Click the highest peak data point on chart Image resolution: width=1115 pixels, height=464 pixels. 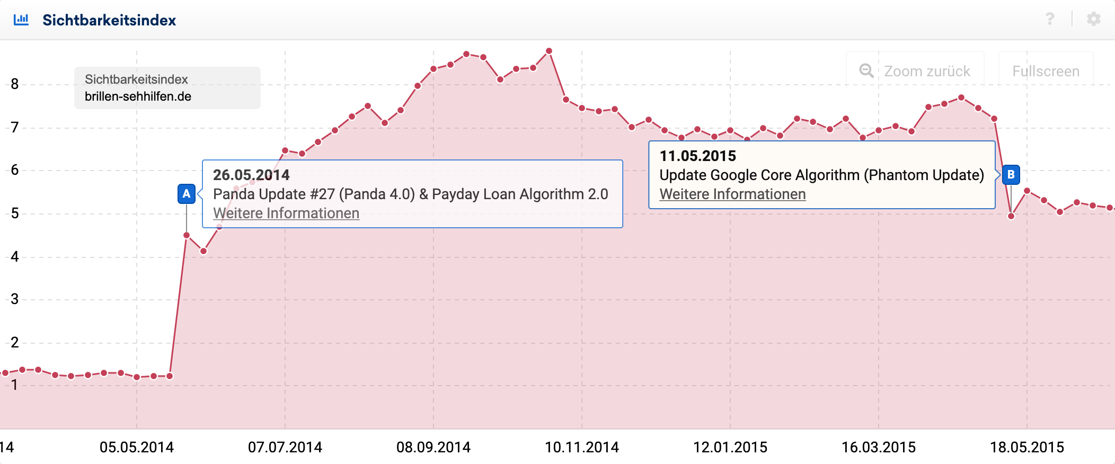[549, 51]
